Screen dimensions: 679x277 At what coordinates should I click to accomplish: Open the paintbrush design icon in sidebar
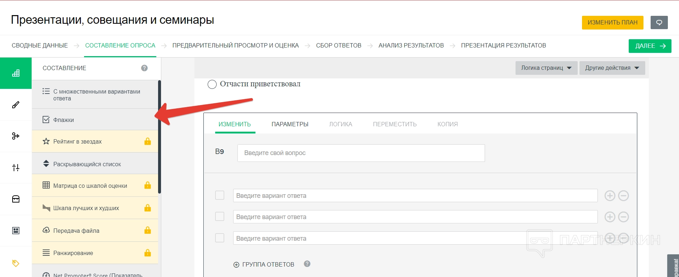click(x=16, y=105)
